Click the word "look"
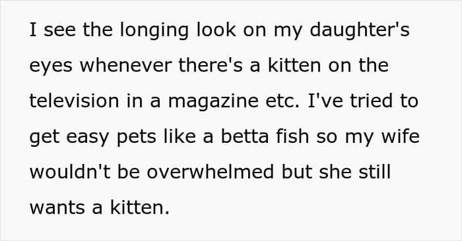 coord(216,30)
